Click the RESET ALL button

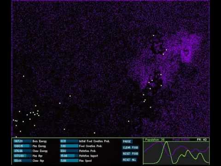tap(129, 160)
